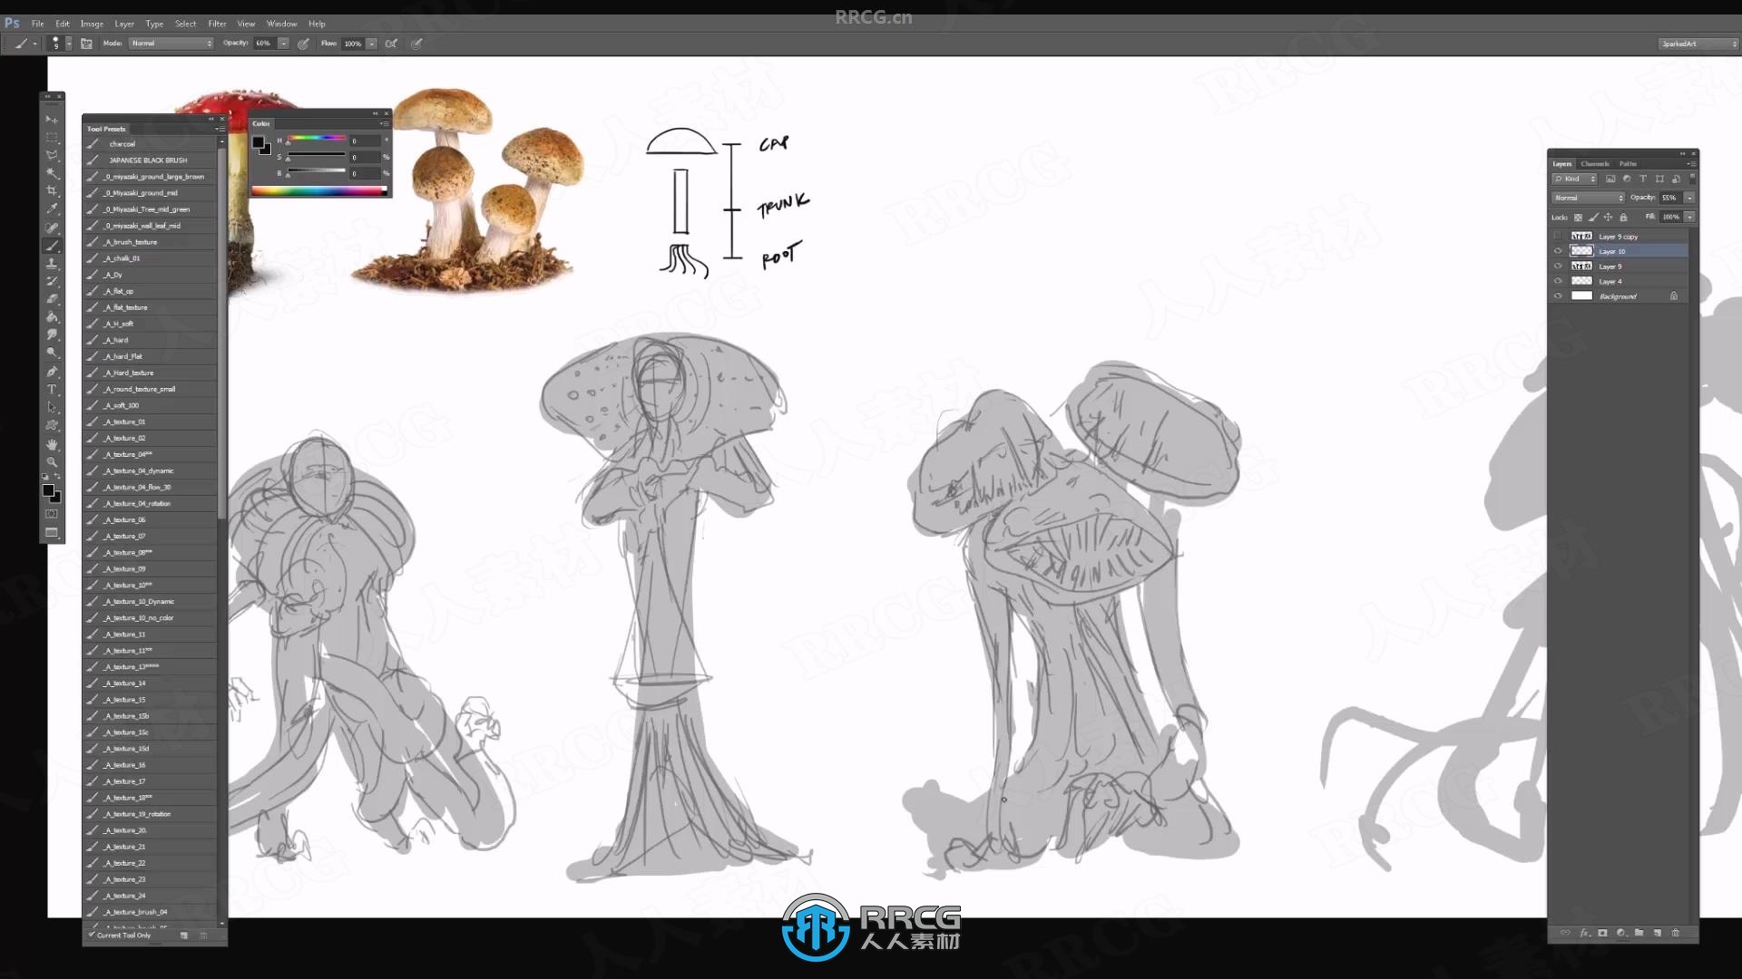Select the charcoal tool preset
Screen dimensions: 1742x979
tap(151, 144)
